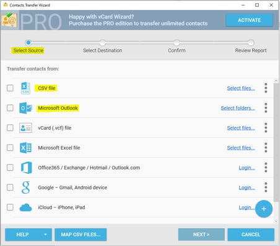This screenshot has height=246, width=280.
Task: Open more options for Microsoft Excel file row
Action: coord(266,148)
